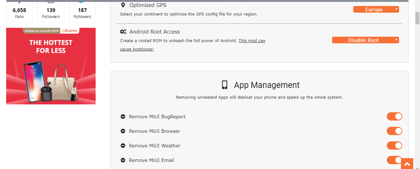Toggle Remove MiUI BugReport switch

click(x=394, y=116)
